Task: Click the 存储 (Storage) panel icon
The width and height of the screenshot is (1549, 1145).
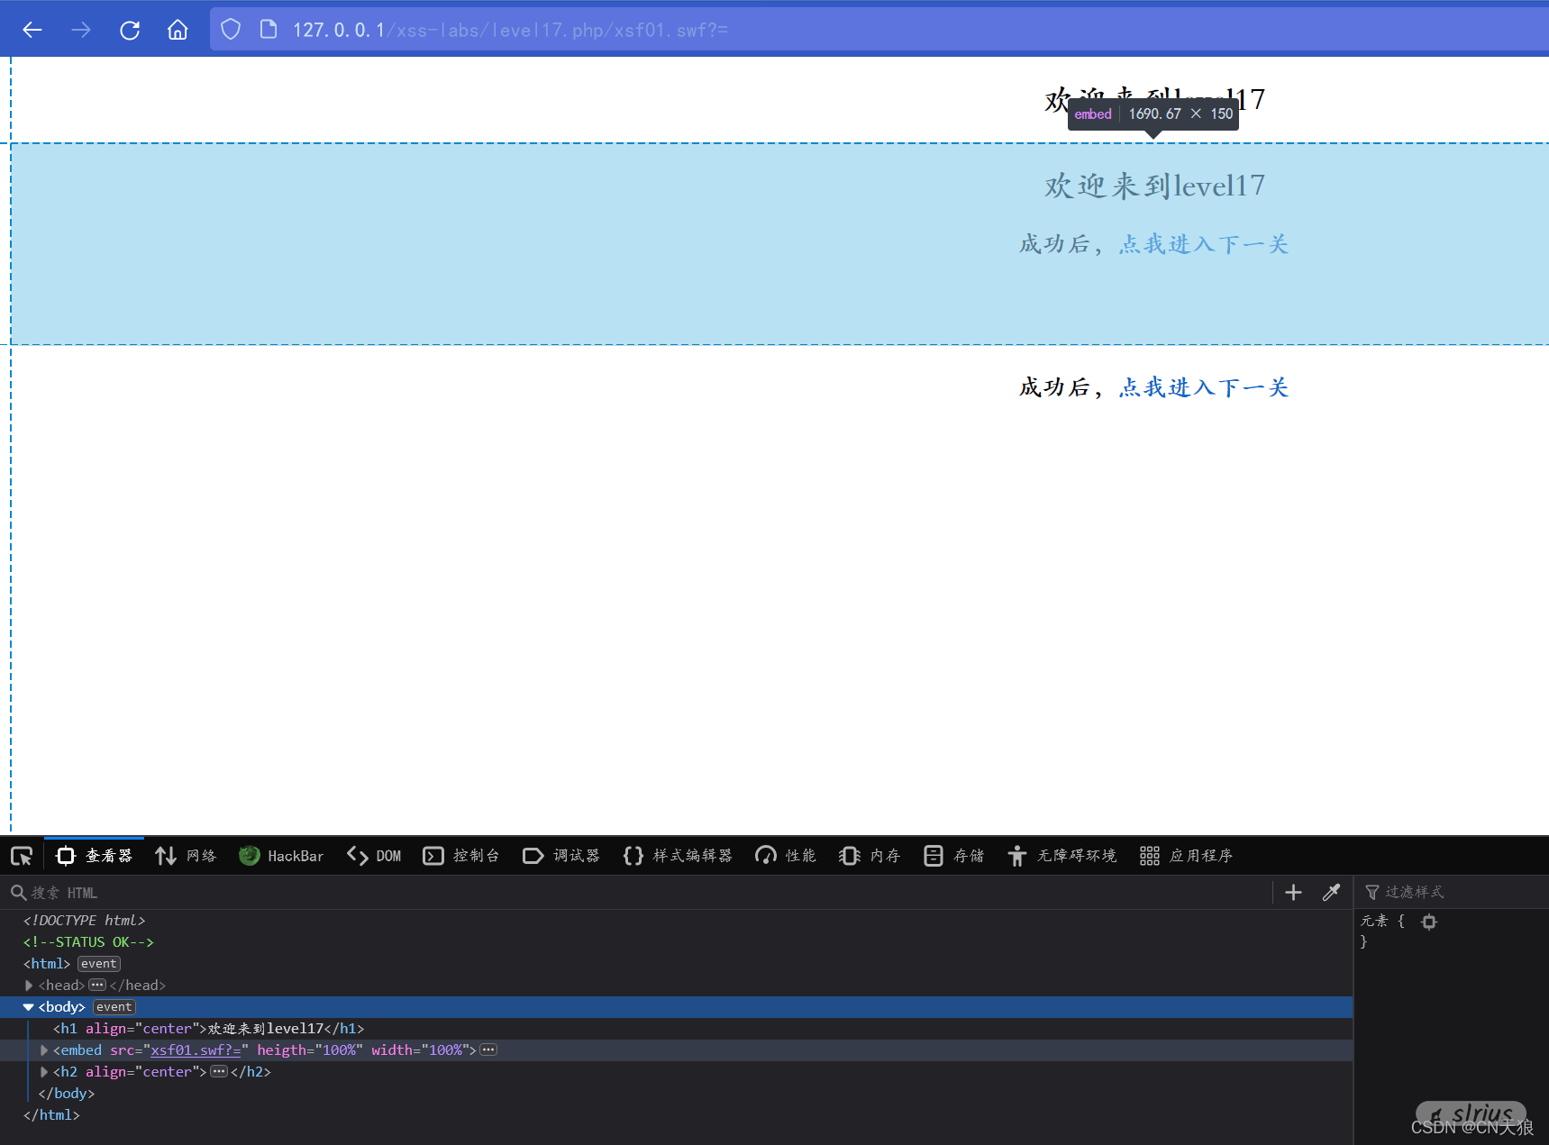Action: (952, 856)
